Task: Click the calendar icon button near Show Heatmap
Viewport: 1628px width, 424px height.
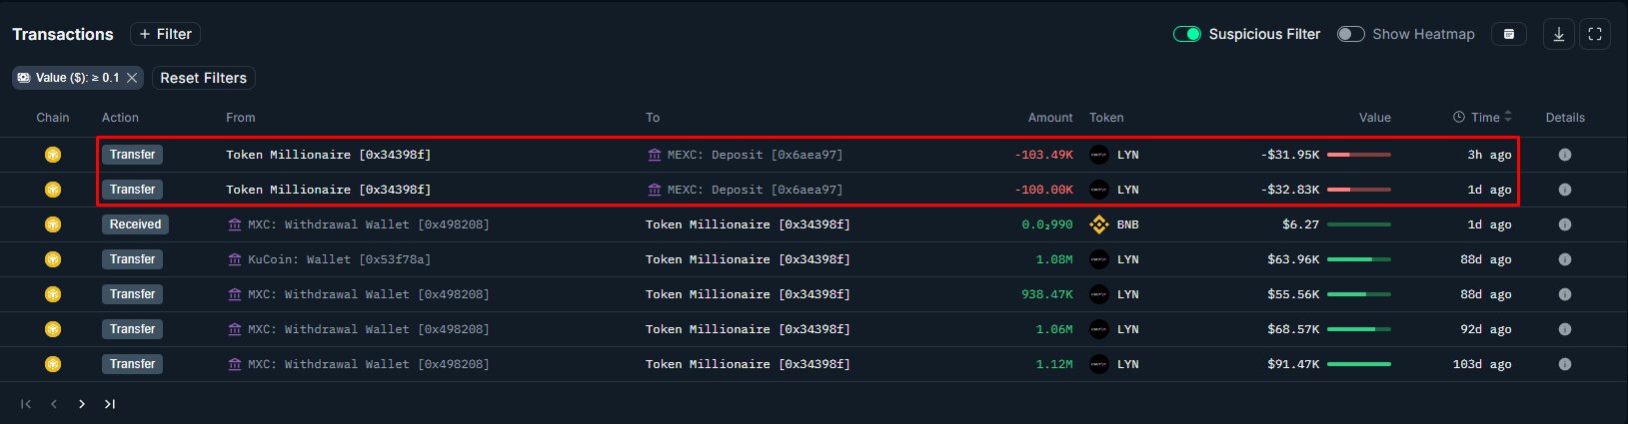Action: (1509, 34)
